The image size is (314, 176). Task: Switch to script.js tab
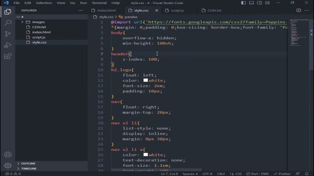click(x=177, y=10)
